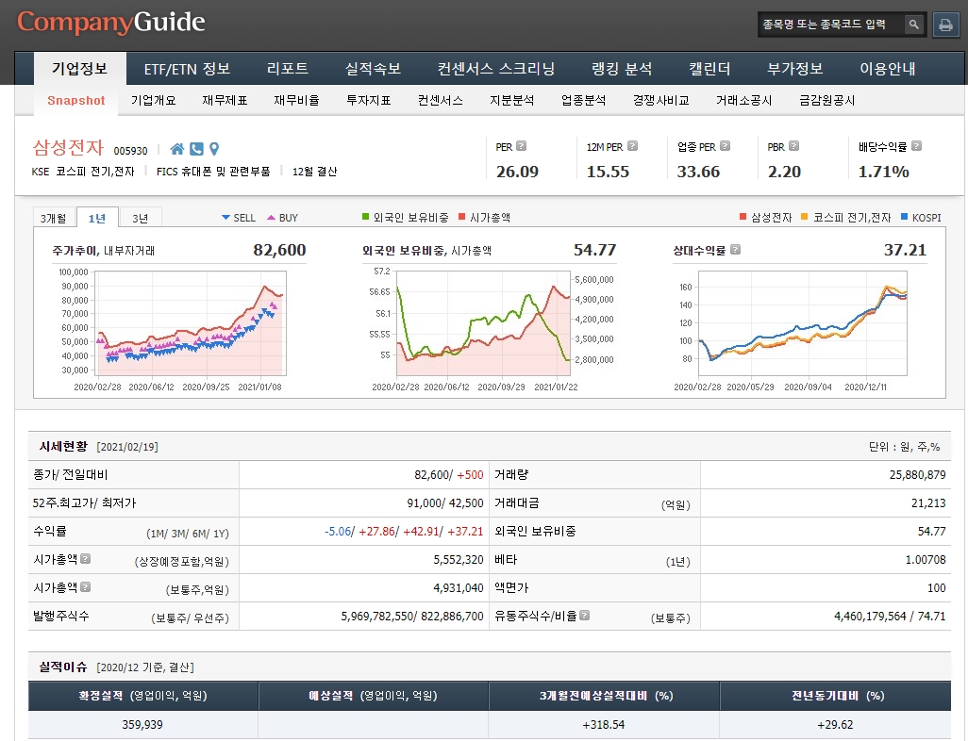Viewport: 968px width, 741px height.
Task: Open the 부가정보 menu
Action: click(795, 69)
